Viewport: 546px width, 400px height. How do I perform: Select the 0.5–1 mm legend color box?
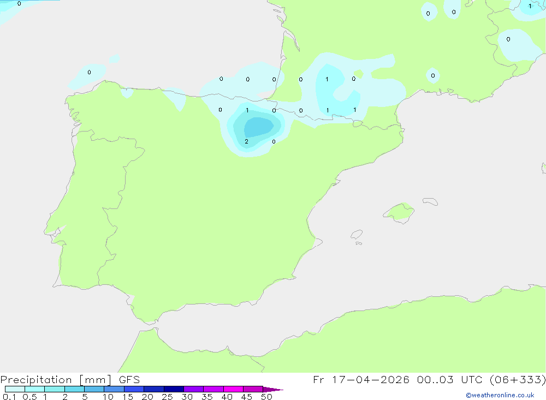[x=34, y=389]
